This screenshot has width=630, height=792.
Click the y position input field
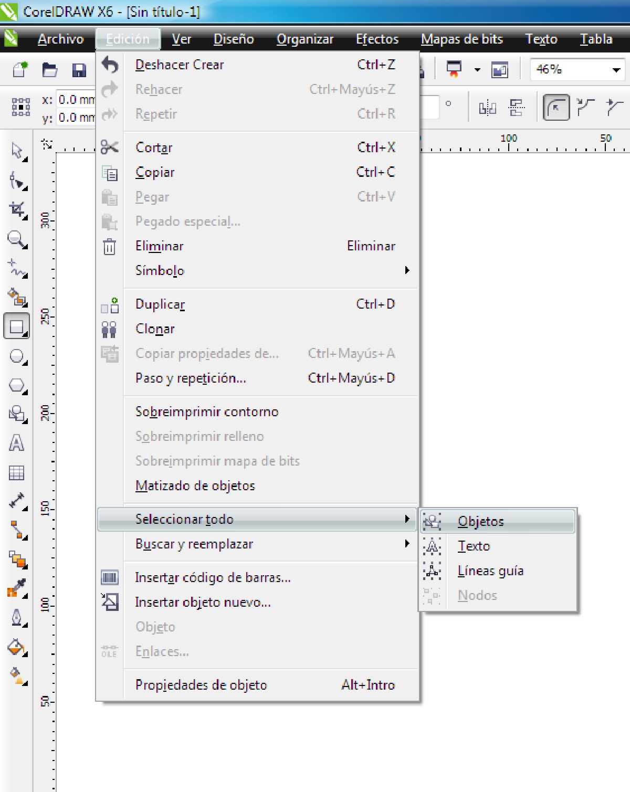coord(76,117)
